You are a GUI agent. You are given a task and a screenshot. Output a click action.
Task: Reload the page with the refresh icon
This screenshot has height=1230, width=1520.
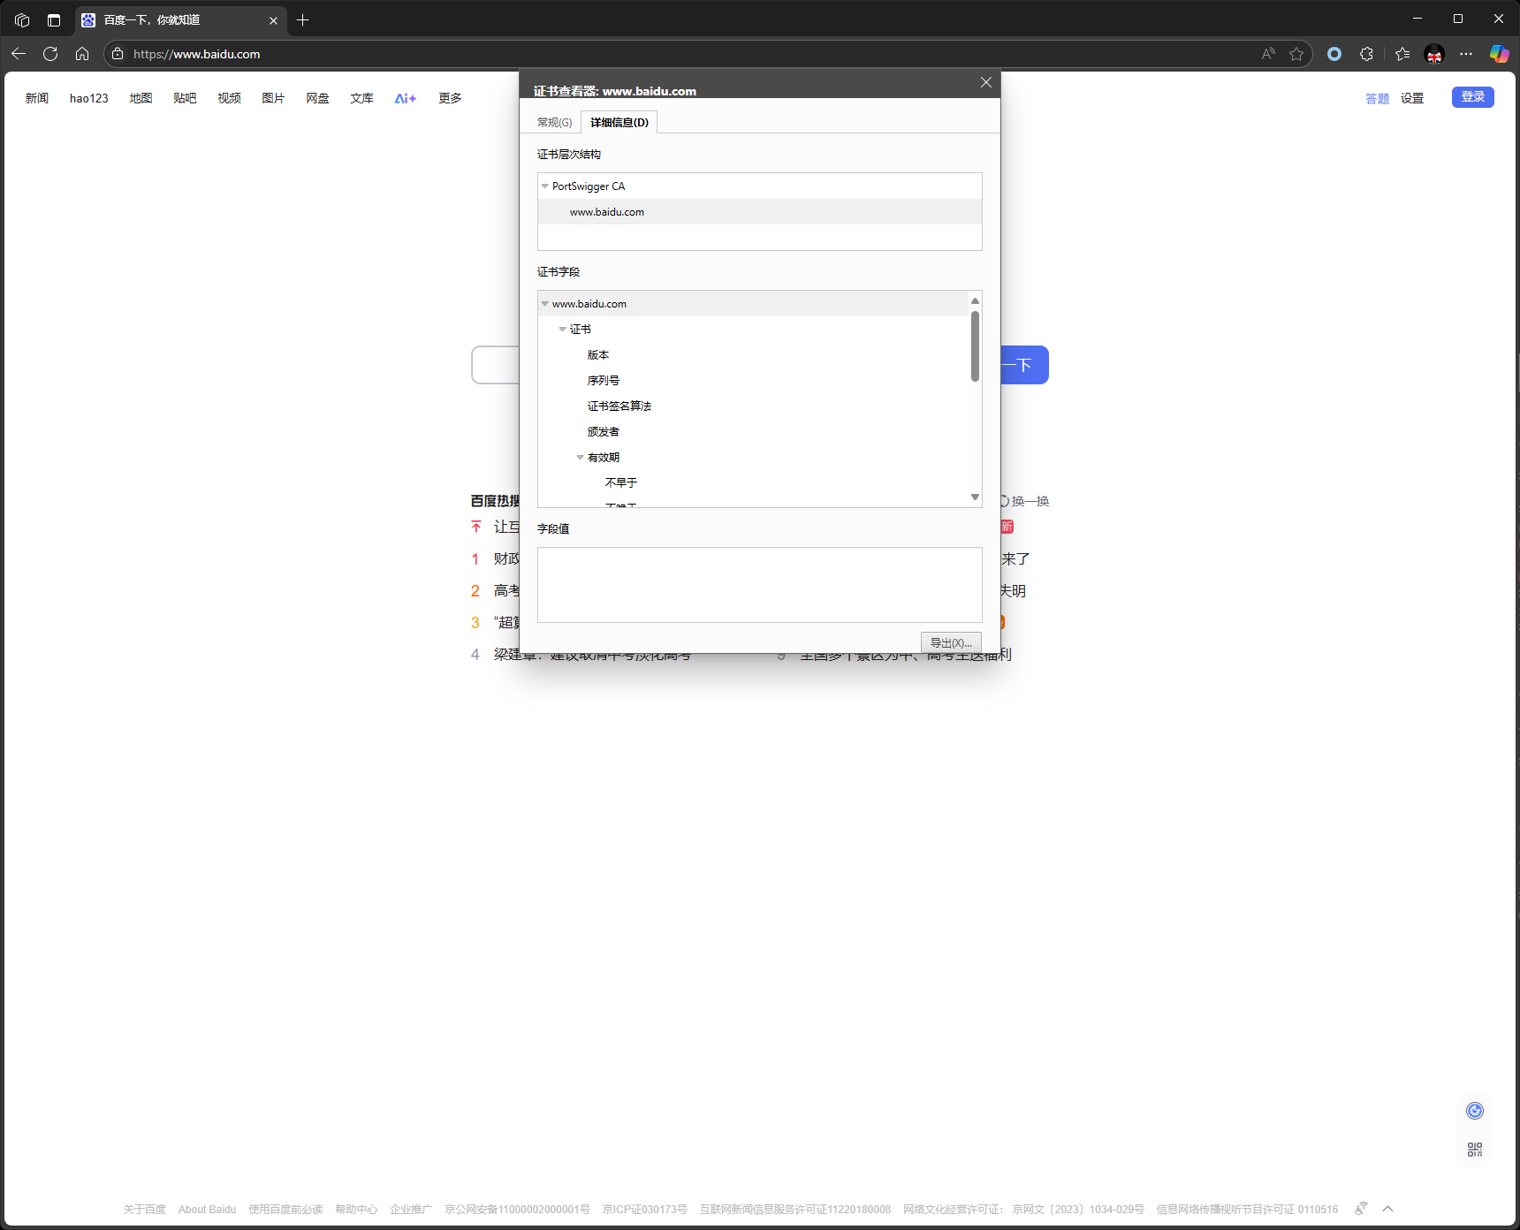coord(50,54)
